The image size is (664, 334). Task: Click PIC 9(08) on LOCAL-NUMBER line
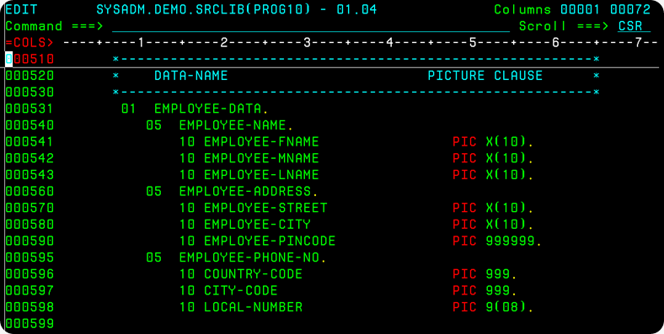click(x=493, y=307)
